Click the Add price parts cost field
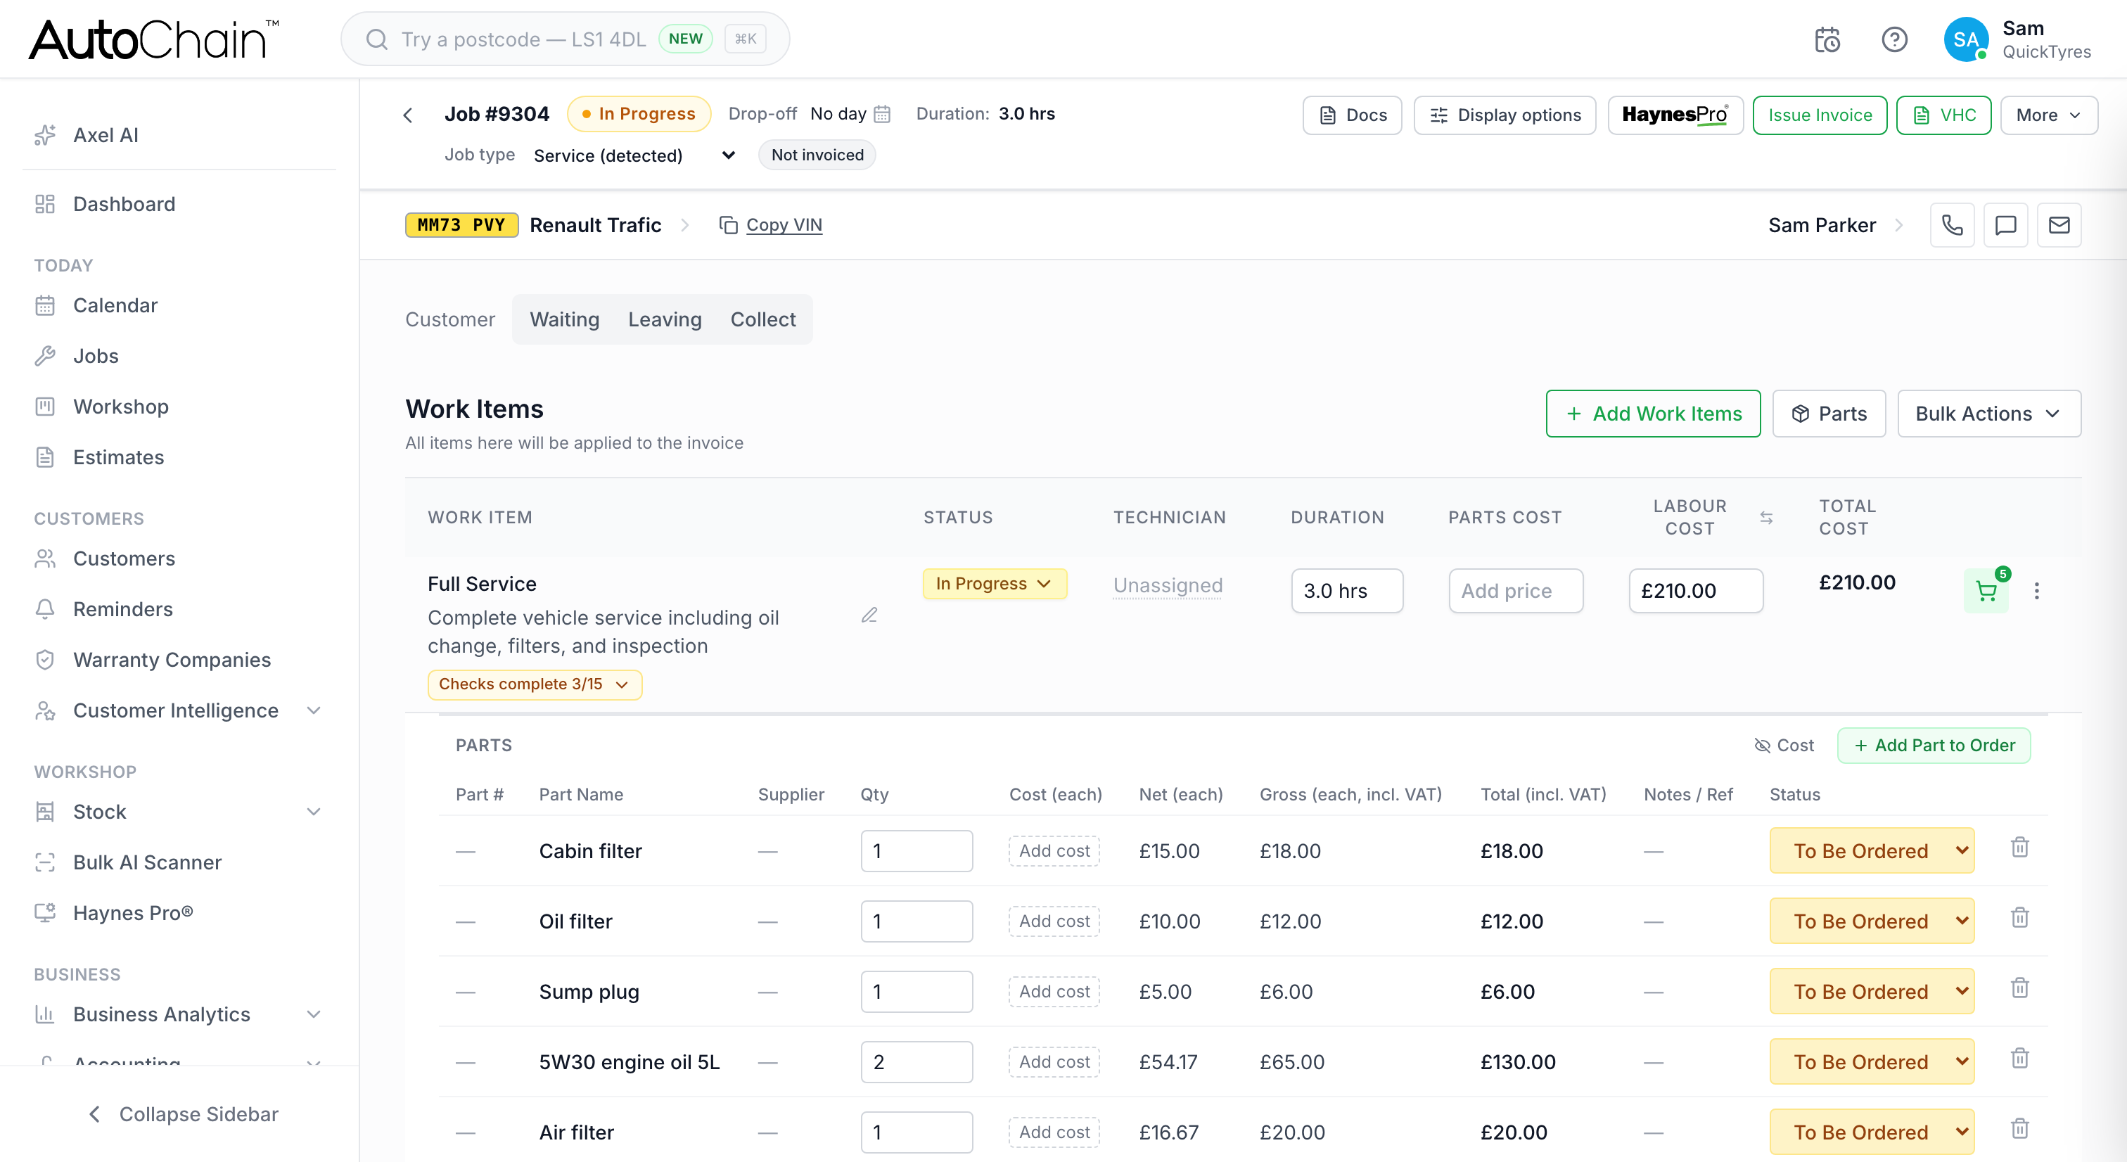This screenshot has width=2127, height=1162. pyautogui.click(x=1516, y=591)
